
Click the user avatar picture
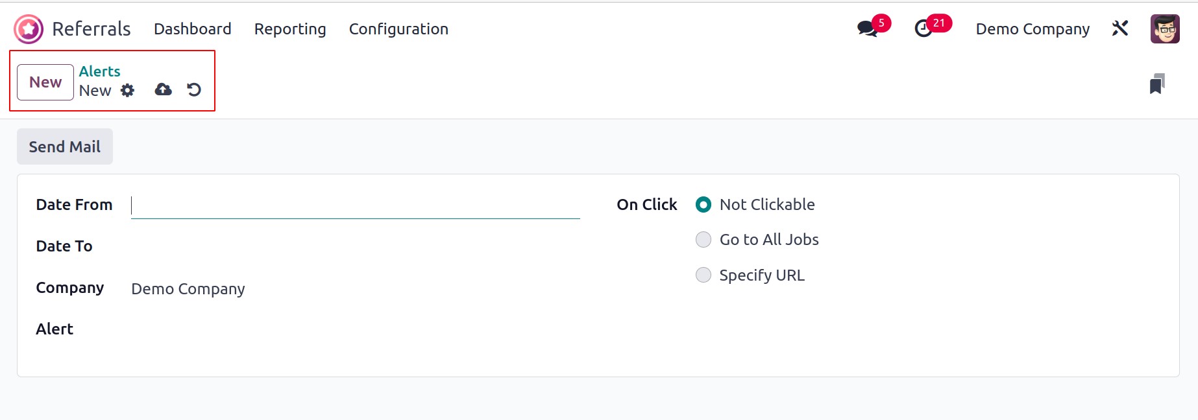[x=1165, y=29]
